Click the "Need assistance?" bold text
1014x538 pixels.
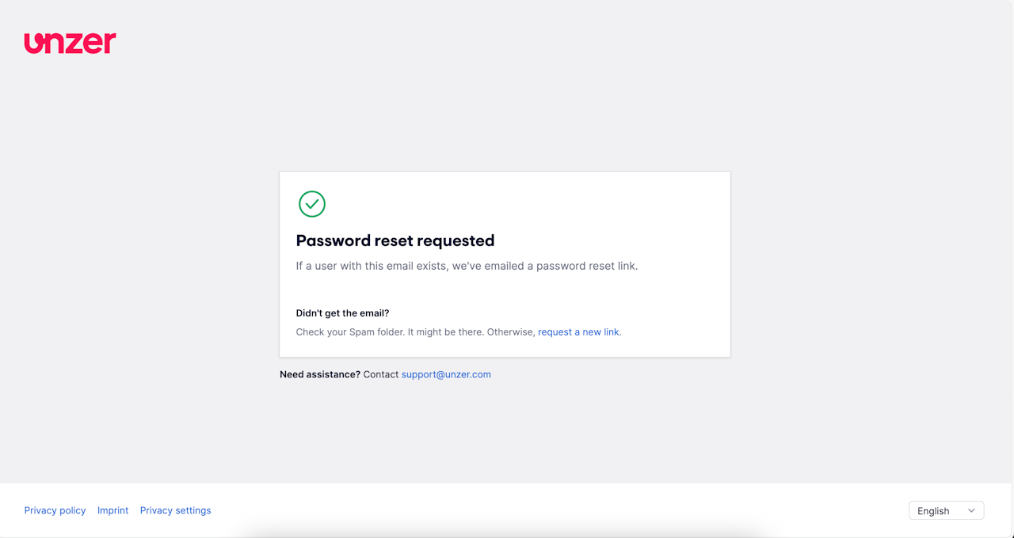pyautogui.click(x=320, y=375)
